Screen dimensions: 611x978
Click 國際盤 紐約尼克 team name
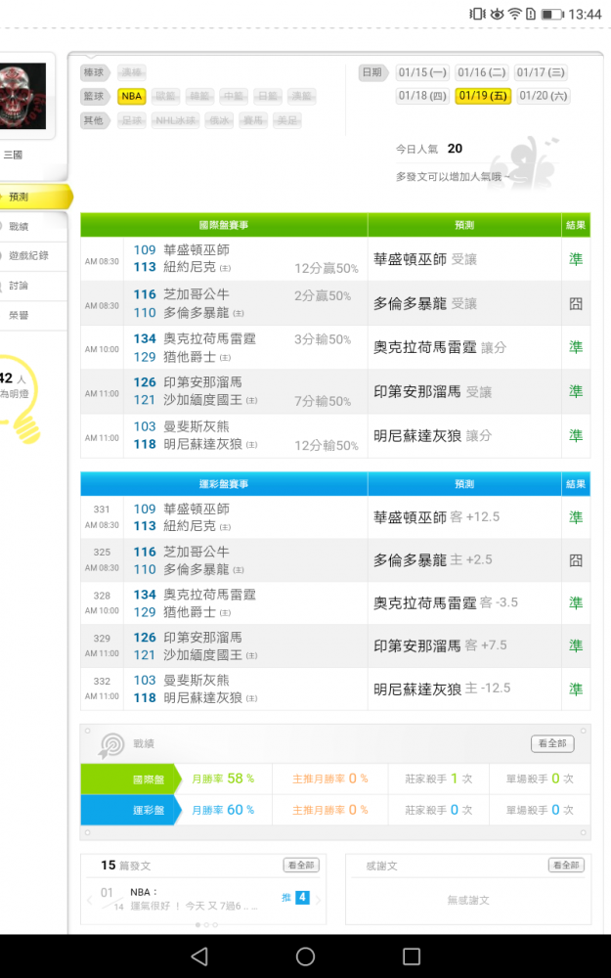tap(190, 267)
